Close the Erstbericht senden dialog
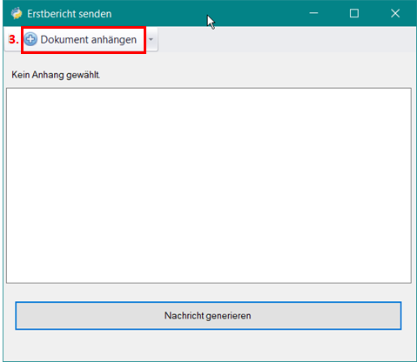Screen dimensions: 417x362 395,13
